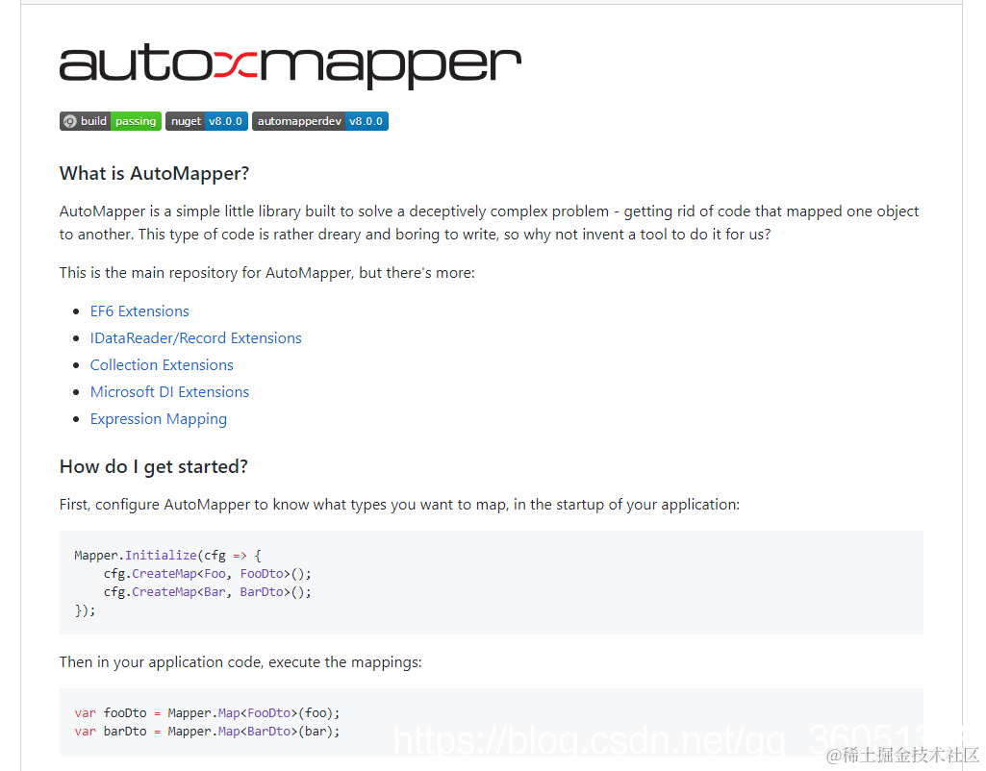Click the AppVeyor icon on the build badge
This screenshot has height=771, width=986.
(x=68, y=120)
